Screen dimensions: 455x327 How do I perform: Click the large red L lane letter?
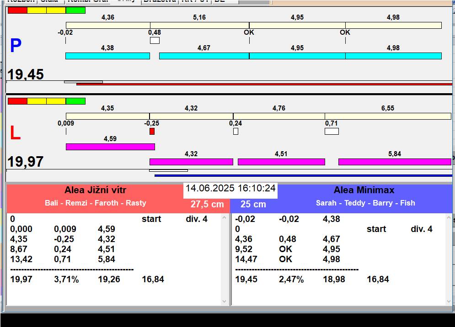pos(15,133)
